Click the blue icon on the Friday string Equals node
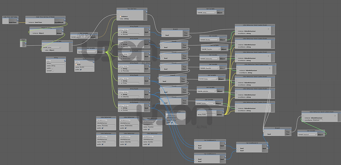Viewport: 341px width, 165px height. tap(149, 78)
